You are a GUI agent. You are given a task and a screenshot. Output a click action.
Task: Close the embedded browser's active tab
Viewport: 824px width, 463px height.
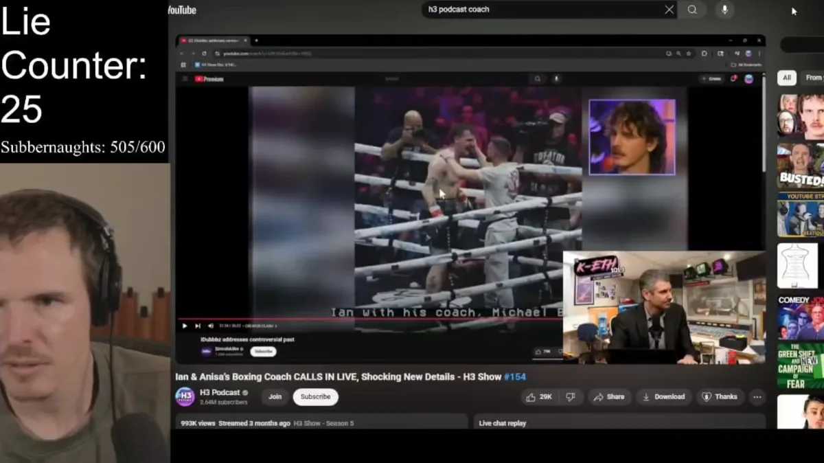click(x=246, y=41)
